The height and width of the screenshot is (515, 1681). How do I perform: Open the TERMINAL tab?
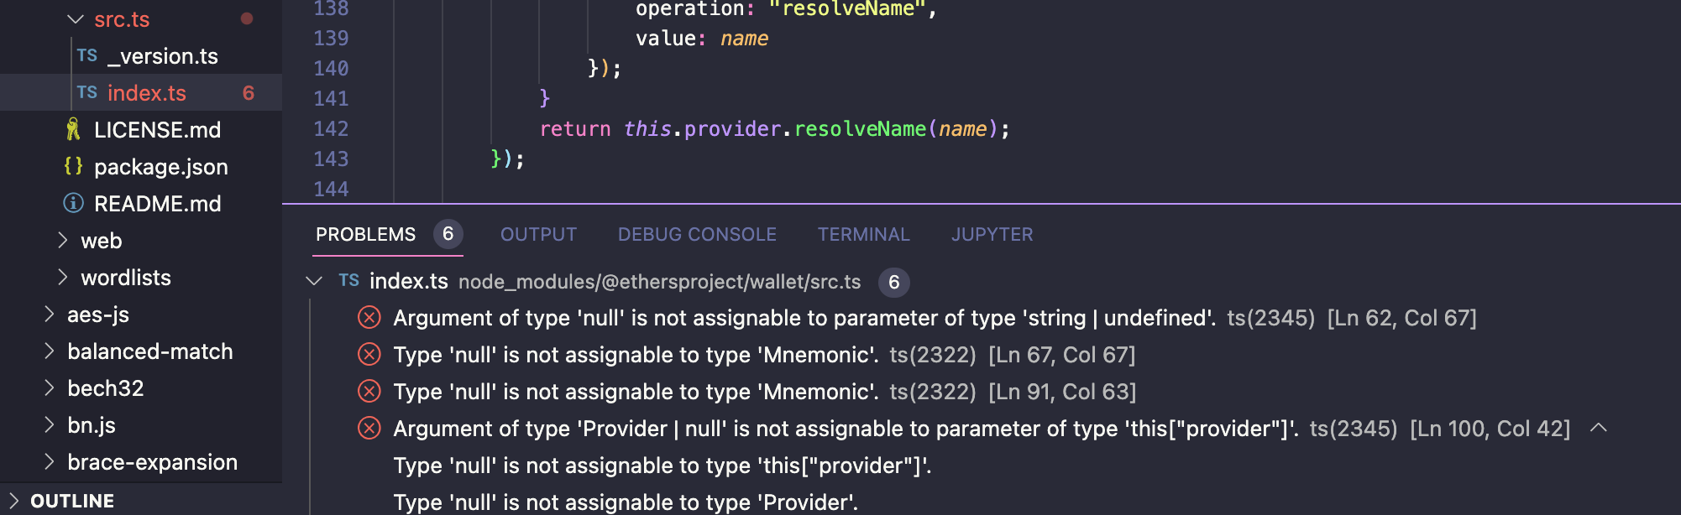click(x=863, y=234)
